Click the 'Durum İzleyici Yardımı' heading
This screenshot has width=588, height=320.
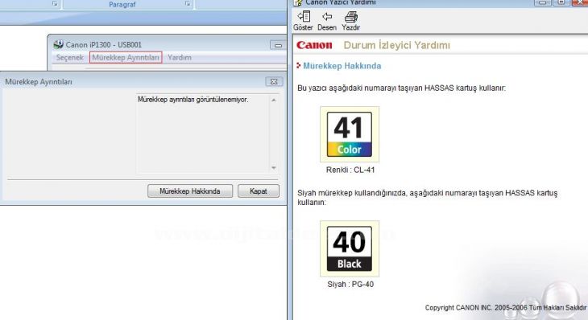[397, 45]
